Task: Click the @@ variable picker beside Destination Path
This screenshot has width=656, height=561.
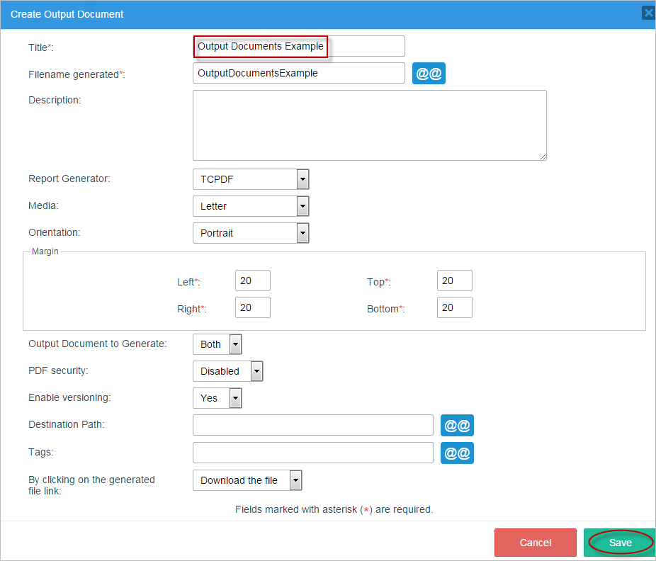Action: [x=457, y=426]
